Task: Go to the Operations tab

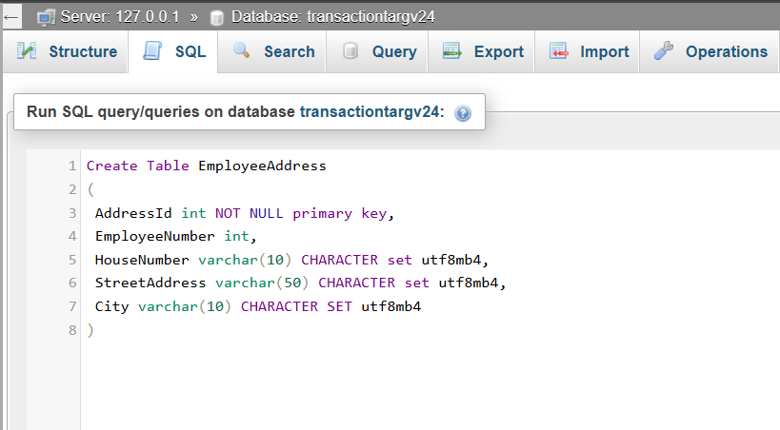Action: [710, 51]
